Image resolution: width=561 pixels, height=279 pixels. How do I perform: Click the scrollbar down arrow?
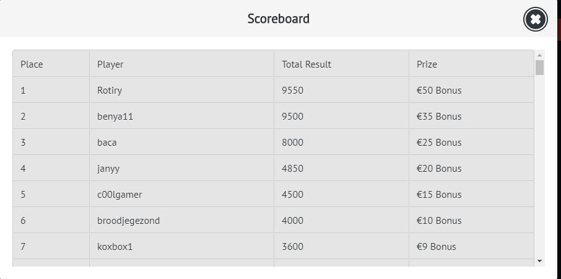539,261
